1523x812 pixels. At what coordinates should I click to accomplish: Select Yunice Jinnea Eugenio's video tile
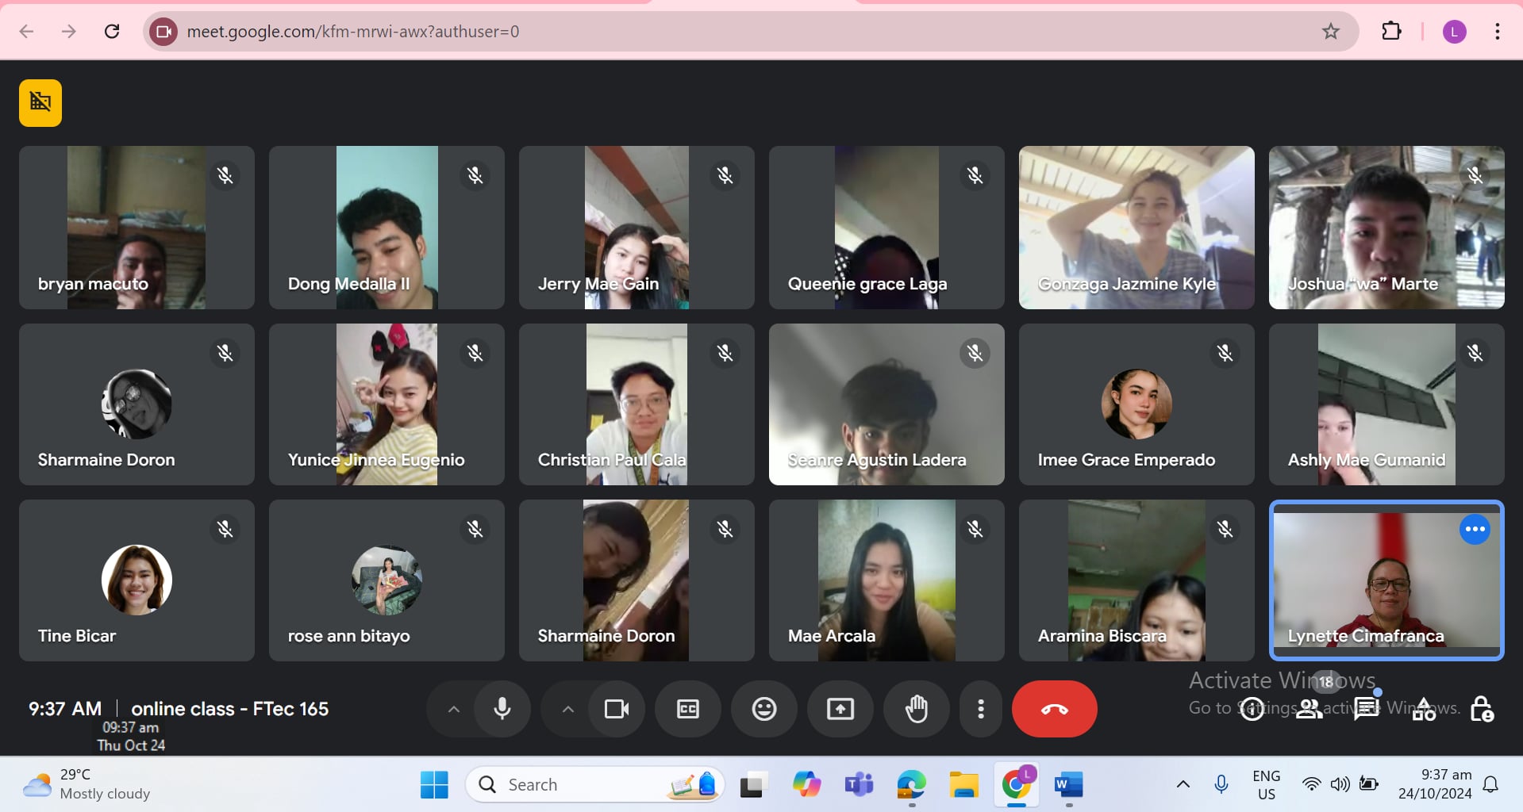click(387, 404)
